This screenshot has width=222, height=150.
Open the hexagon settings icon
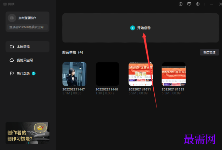pyautogui.click(x=198, y=4)
